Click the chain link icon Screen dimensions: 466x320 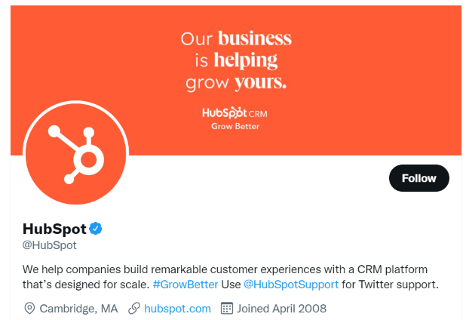pos(134,308)
